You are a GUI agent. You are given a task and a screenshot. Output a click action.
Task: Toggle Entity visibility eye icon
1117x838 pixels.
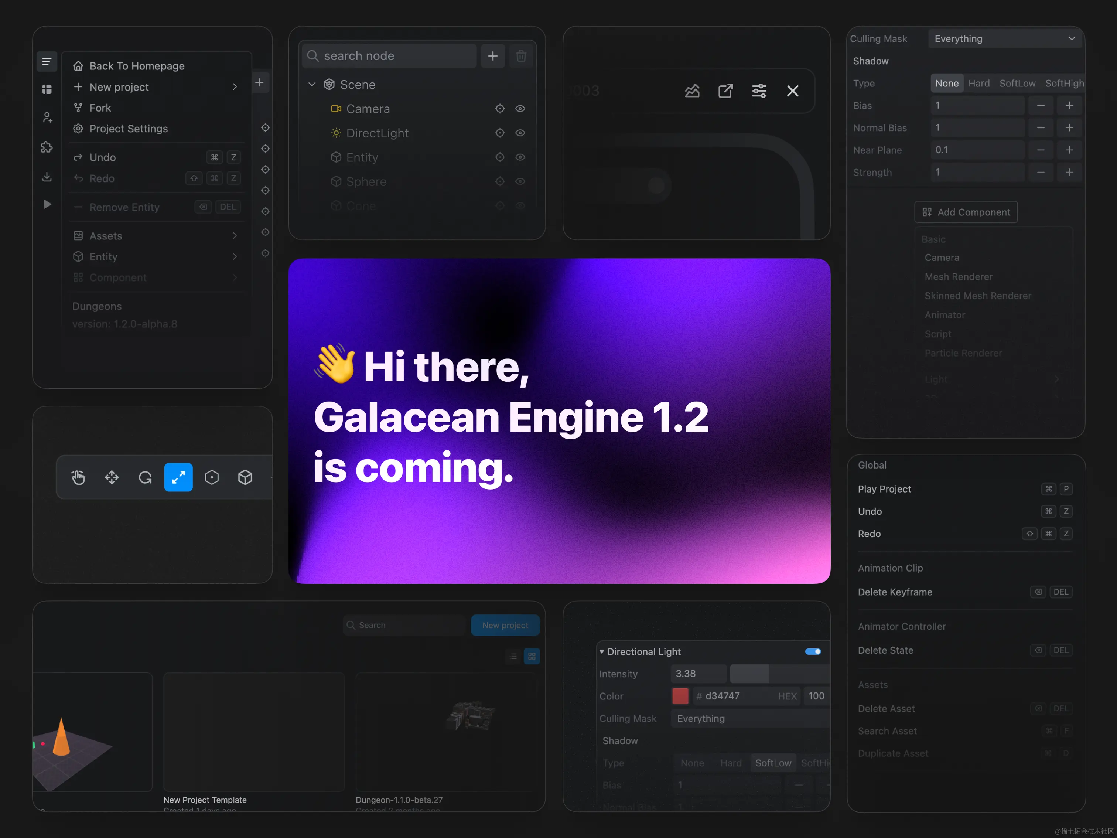point(520,157)
